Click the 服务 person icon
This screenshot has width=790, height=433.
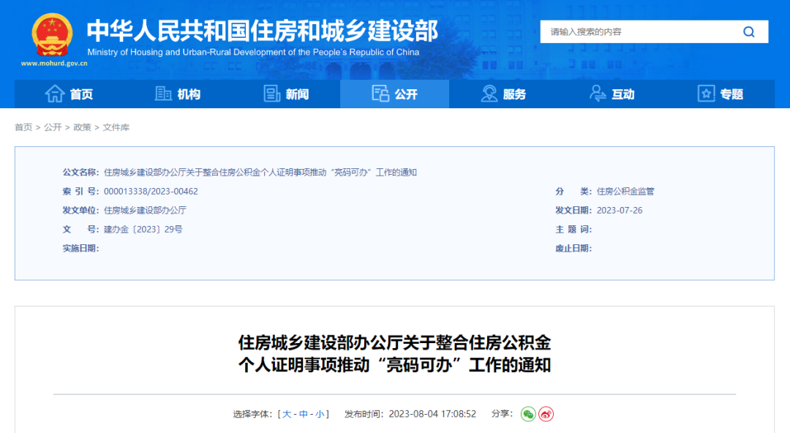click(x=488, y=94)
